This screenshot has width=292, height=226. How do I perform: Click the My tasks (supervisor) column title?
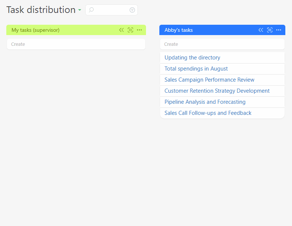point(36,30)
